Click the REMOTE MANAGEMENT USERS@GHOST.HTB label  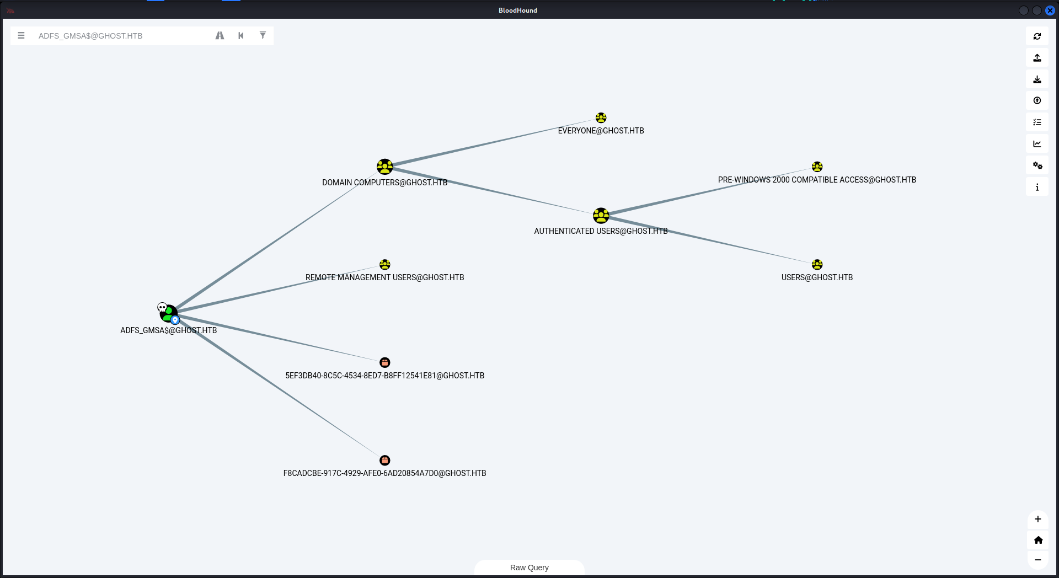point(385,277)
